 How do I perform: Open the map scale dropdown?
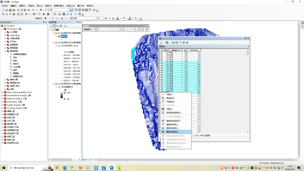[x=68, y=10]
